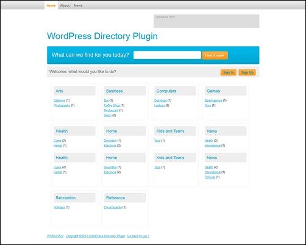Image resolution: width=306 pixels, height=245 pixels.
Task: Open the Photography subcategory
Action: 62,105
